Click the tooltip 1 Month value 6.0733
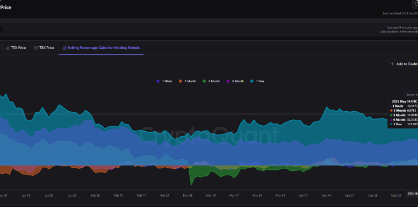 pyautogui.click(x=412, y=110)
